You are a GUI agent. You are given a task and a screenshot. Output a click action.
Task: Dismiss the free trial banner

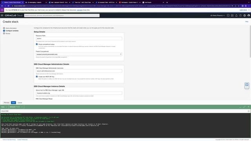click(249, 10)
